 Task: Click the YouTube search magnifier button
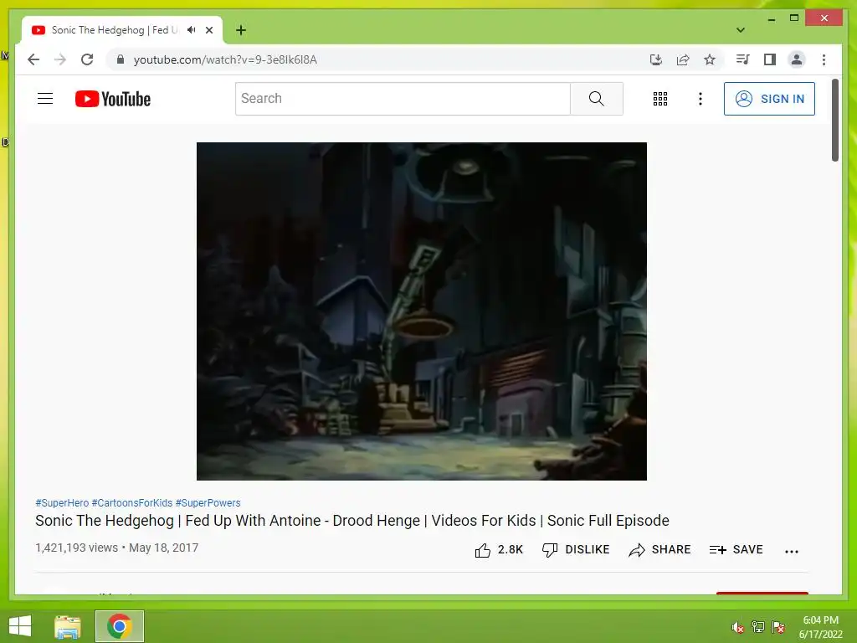pyautogui.click(x=596, y=99)
